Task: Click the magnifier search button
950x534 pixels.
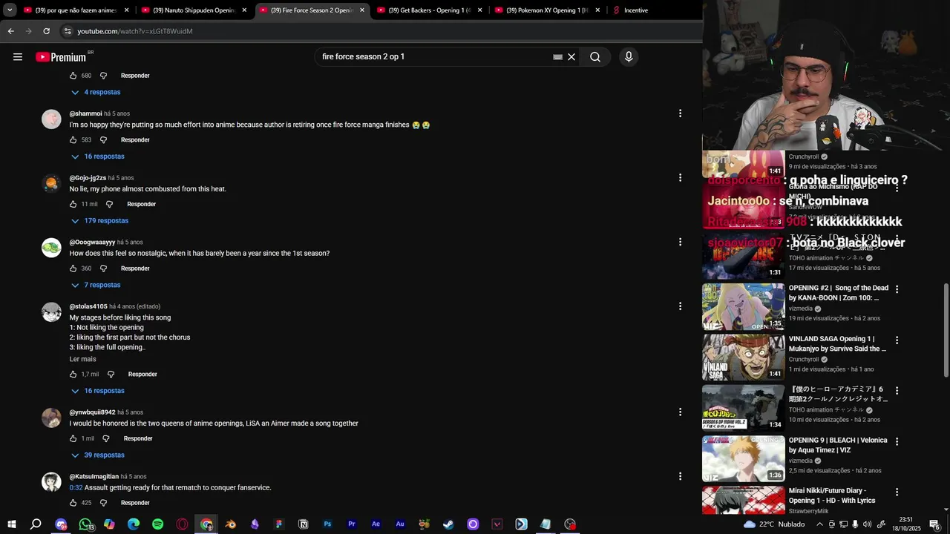Action: [x=595, y=57]
